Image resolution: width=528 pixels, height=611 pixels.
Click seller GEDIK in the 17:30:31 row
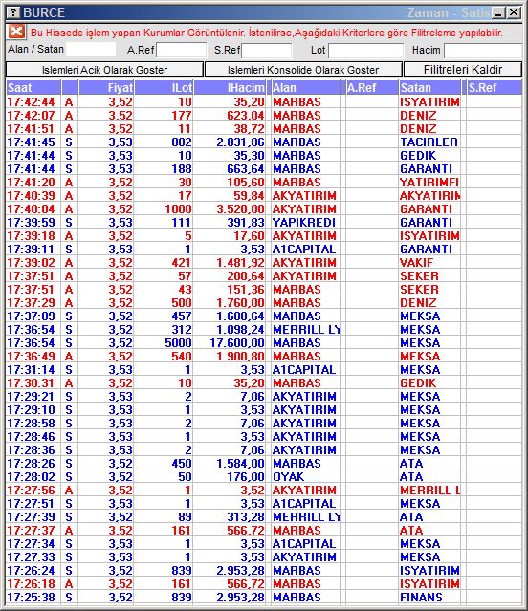[x=418, y=383]
